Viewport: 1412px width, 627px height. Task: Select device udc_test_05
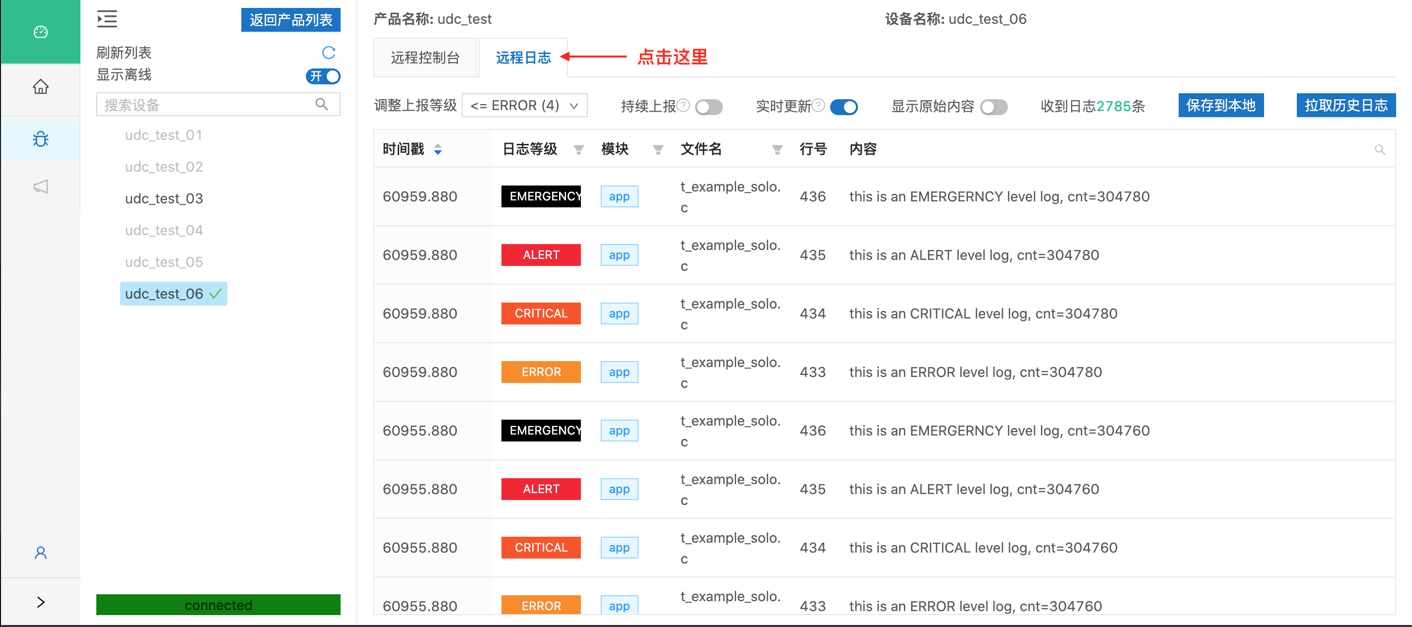pyautogui.click(x=163, y=262)
